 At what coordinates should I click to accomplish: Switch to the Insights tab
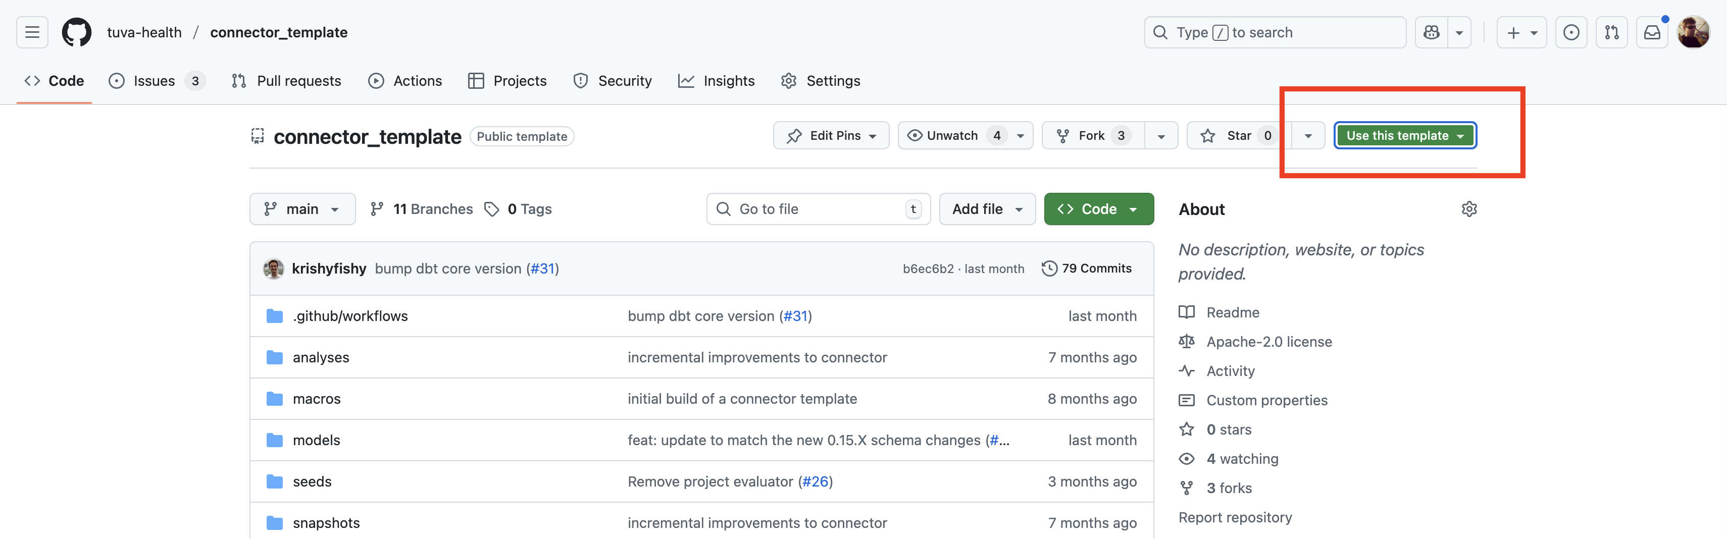(x=716, y=80)
